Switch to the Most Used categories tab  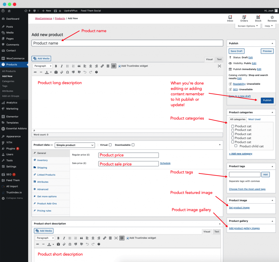click(x=254, y=119)
